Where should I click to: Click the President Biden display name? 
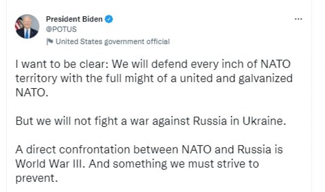(x=74, y=19)
